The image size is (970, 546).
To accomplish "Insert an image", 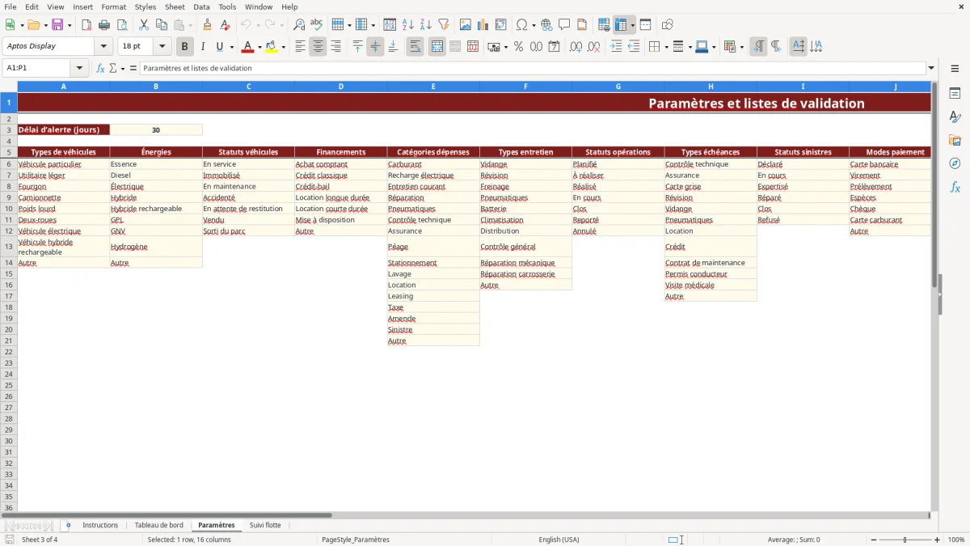I will click(x=466, y=25).
